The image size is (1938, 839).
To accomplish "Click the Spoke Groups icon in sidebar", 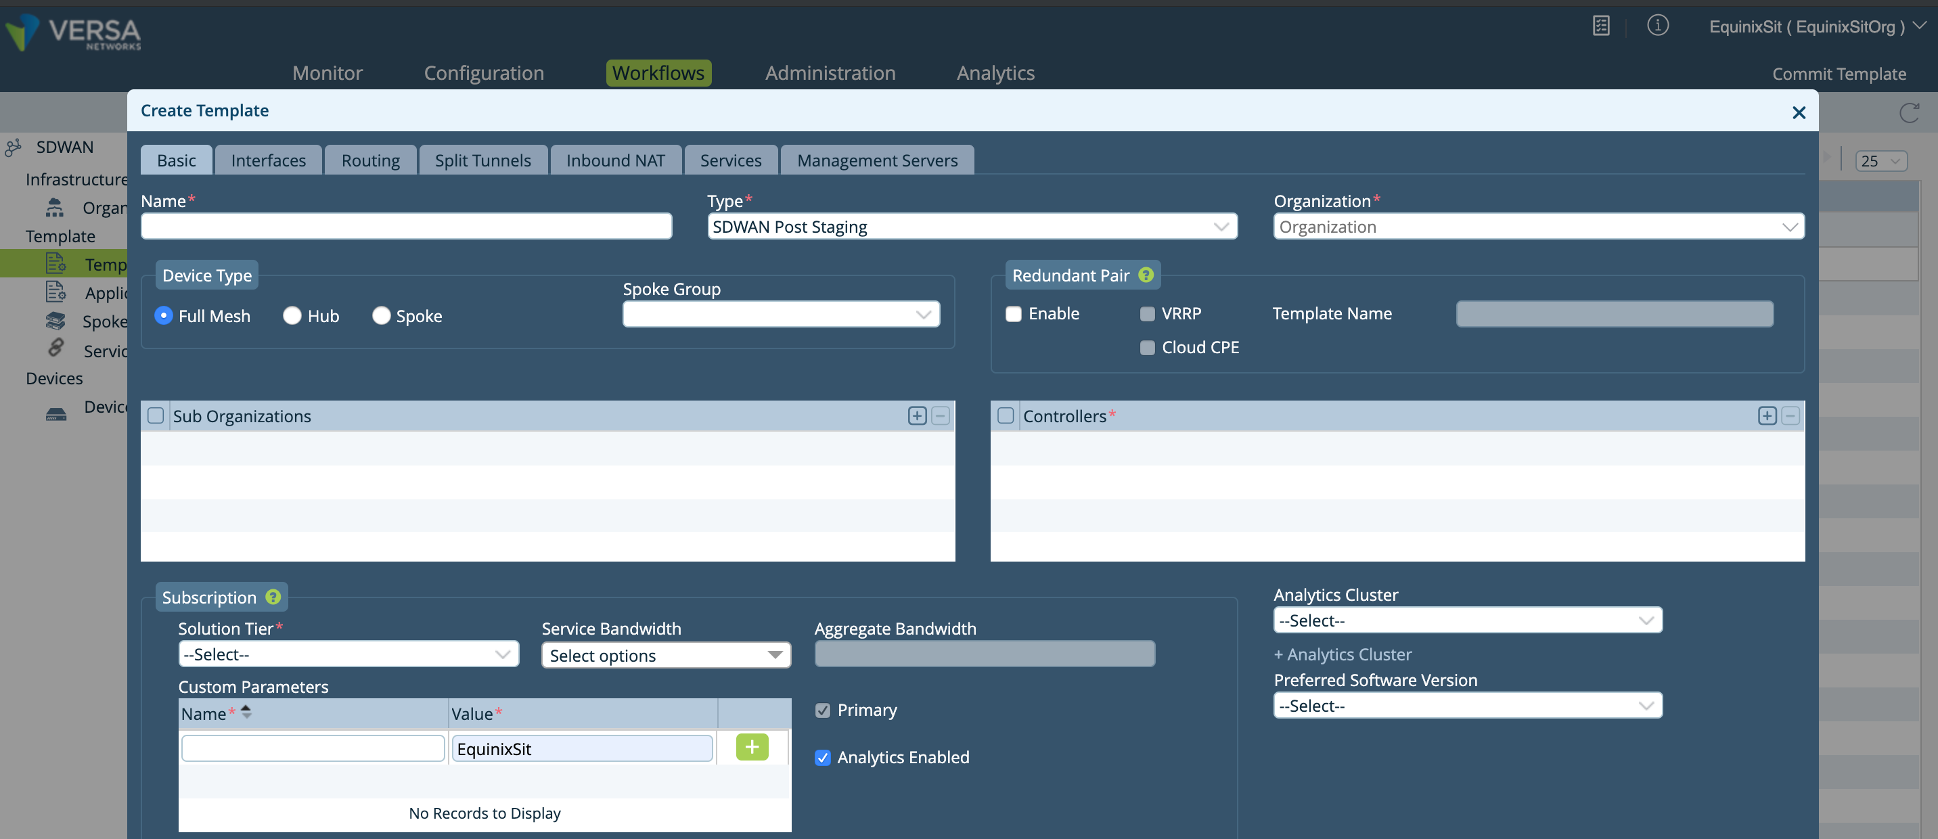I will tap(55, 321).
